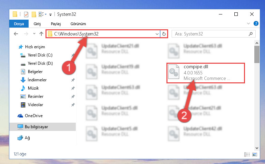Click the search magnifier icon

(251, 34)
